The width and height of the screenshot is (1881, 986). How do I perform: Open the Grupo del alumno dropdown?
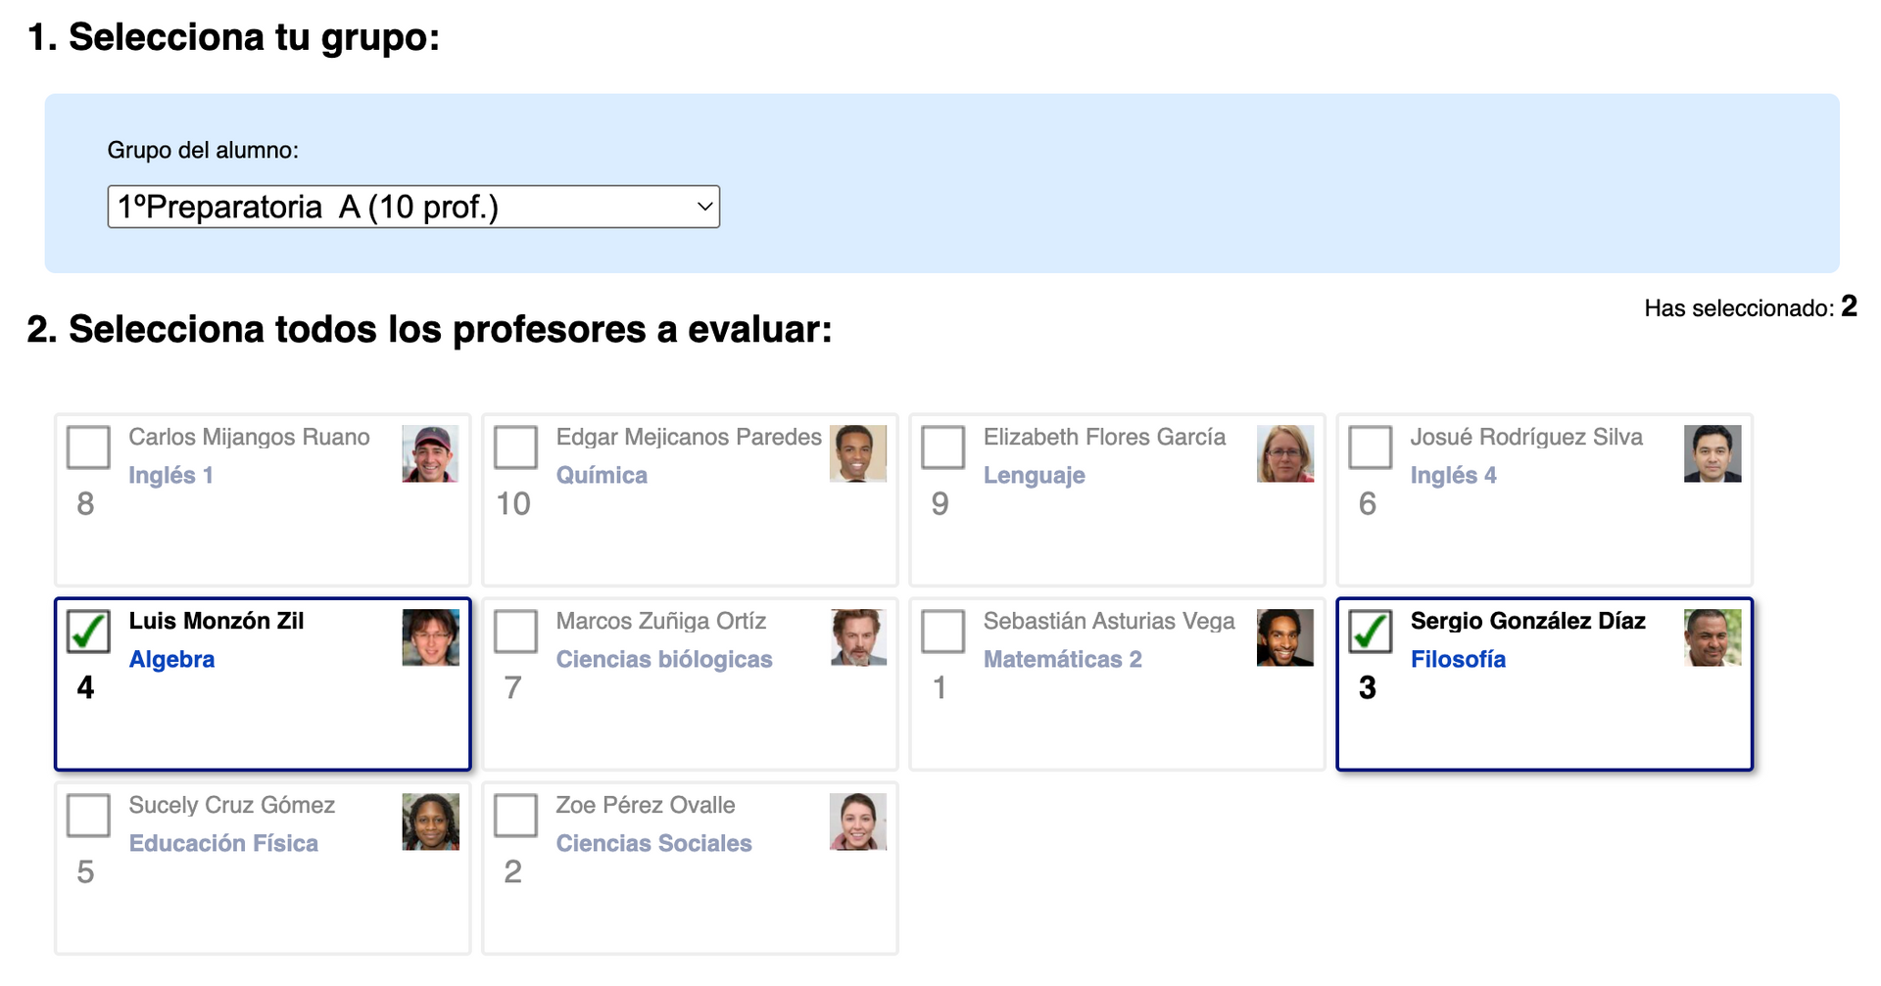coord(413,207)
